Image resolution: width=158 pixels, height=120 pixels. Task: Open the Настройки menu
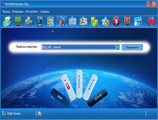pos(32,11)
